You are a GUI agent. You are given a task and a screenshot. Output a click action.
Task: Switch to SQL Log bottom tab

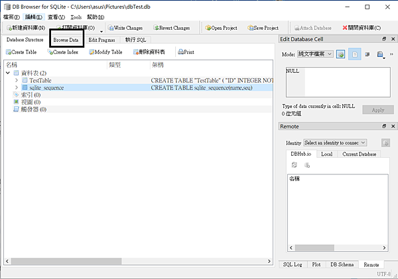point(293,264)
